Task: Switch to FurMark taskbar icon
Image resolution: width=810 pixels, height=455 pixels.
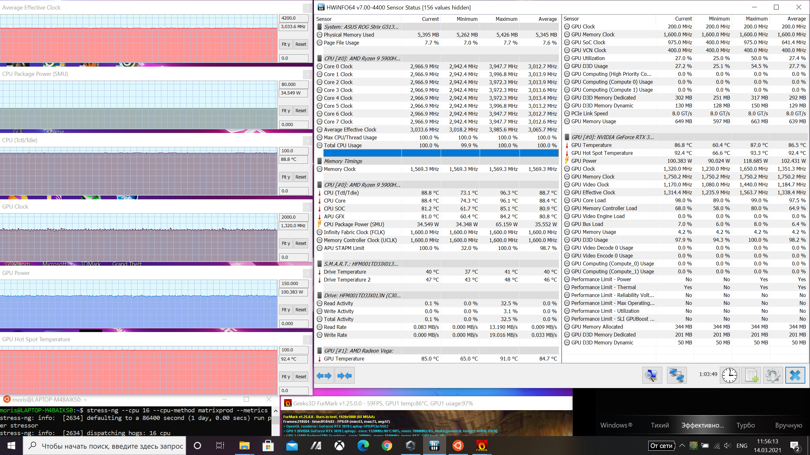Action: point(482,446)
